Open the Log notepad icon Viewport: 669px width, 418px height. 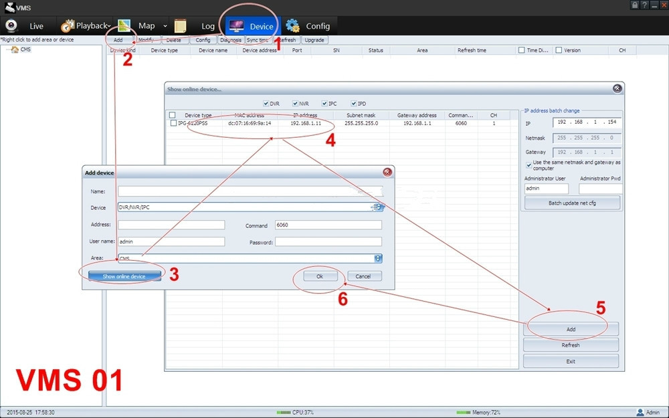[181, 26]
